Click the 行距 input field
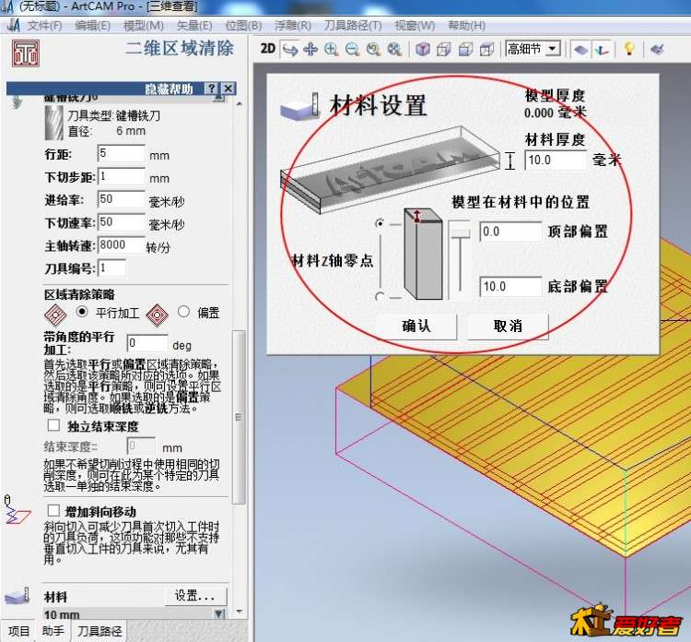The image size is (691, 642). click(x=122, y=153)
